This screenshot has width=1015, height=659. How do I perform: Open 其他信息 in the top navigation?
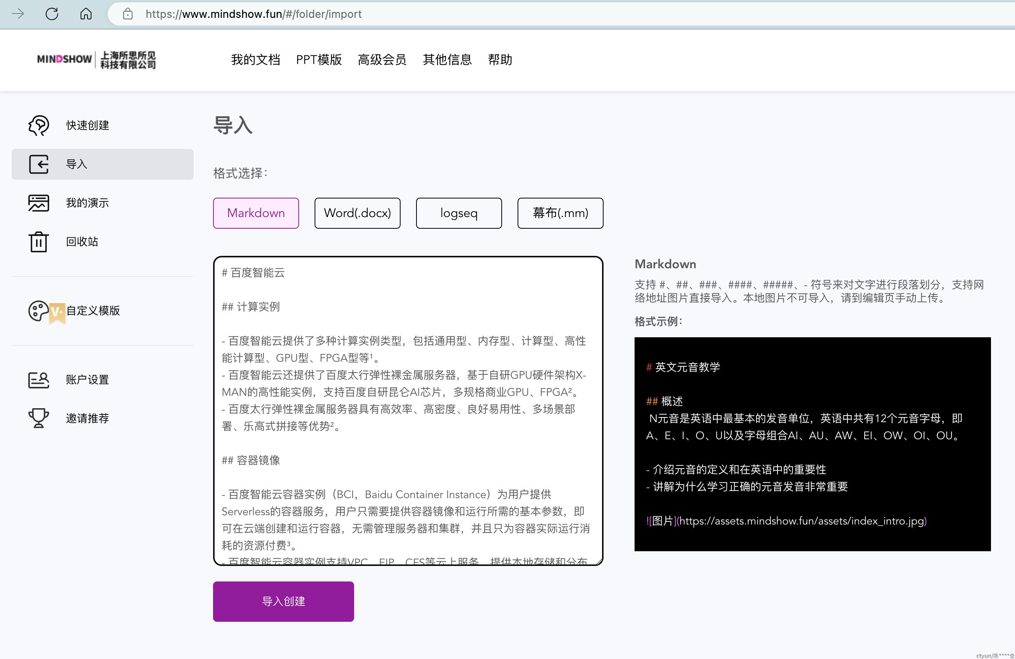click(447, 60)
